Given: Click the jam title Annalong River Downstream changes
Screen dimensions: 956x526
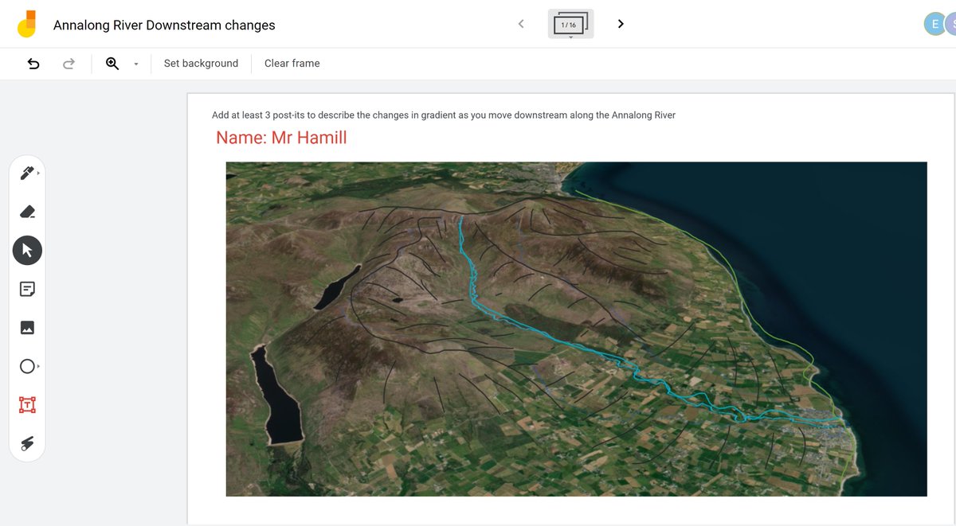Looking at the screenshot, I should [164, 25].
